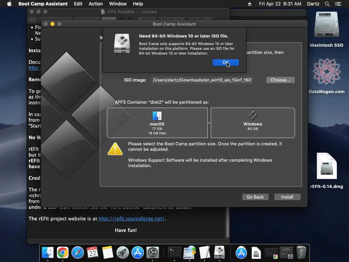Viewport: 349px width, 262px height.
Task: Click the "ISO image:" label
Action: [135, 80]
